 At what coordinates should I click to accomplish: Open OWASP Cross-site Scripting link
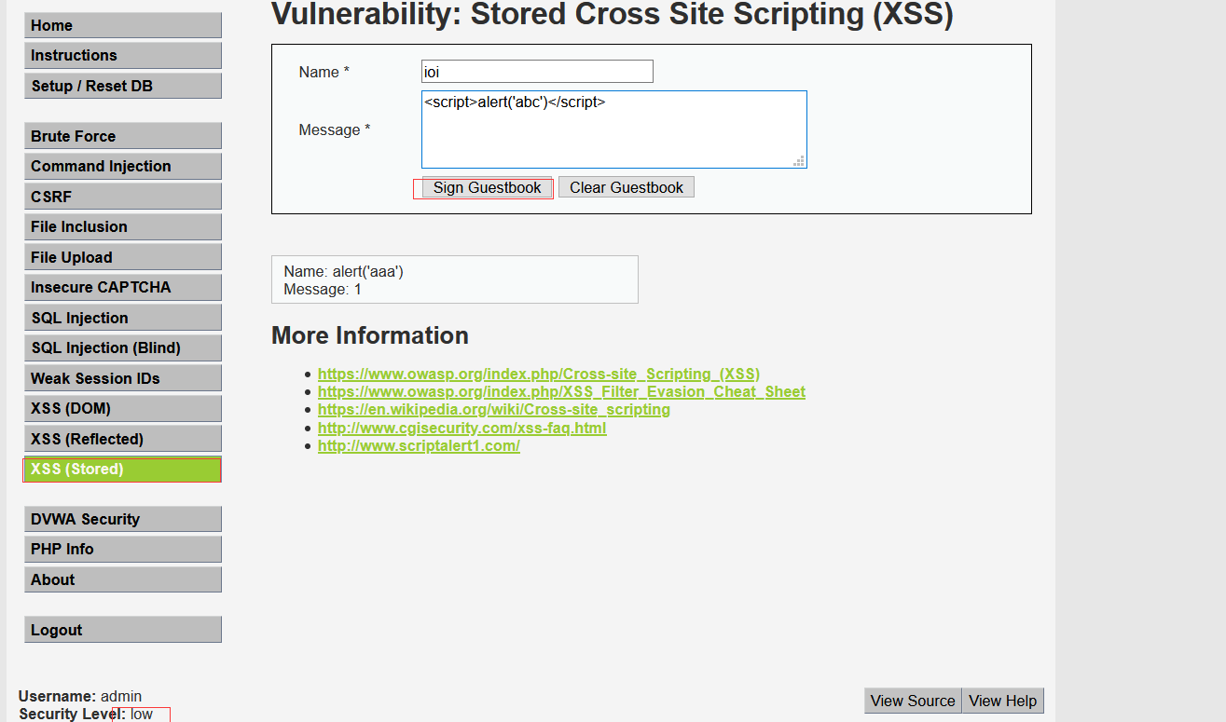point(539,374)
